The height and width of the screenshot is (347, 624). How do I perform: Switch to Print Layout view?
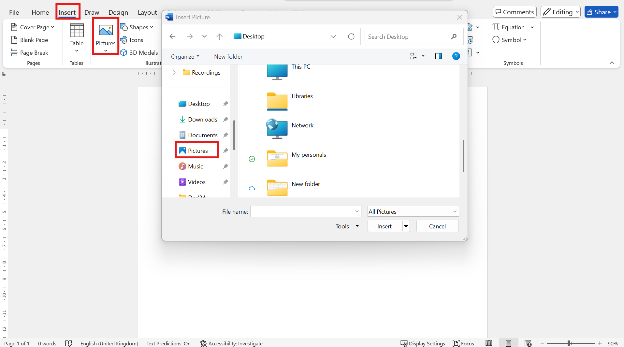tap(508, 343)
